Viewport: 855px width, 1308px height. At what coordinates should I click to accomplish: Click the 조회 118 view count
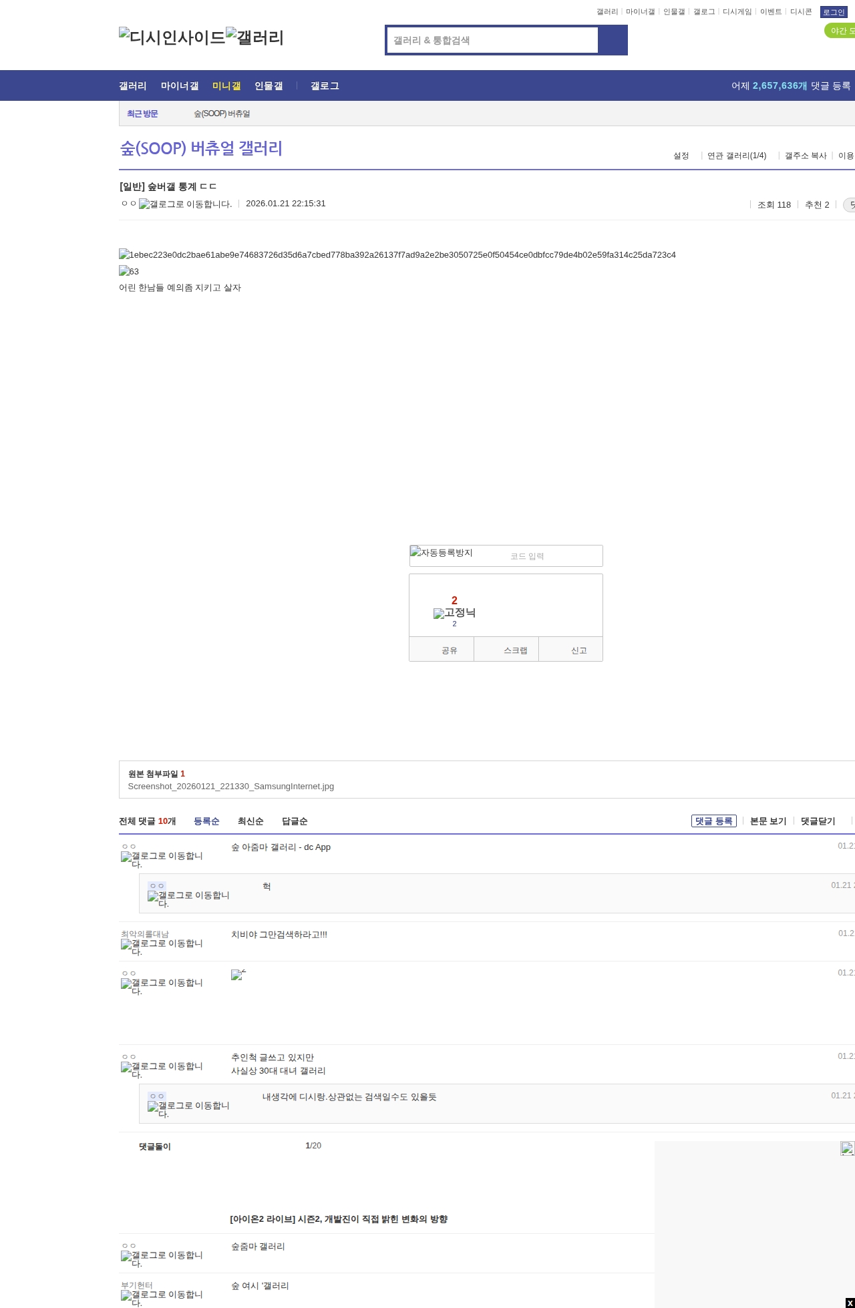774,205
